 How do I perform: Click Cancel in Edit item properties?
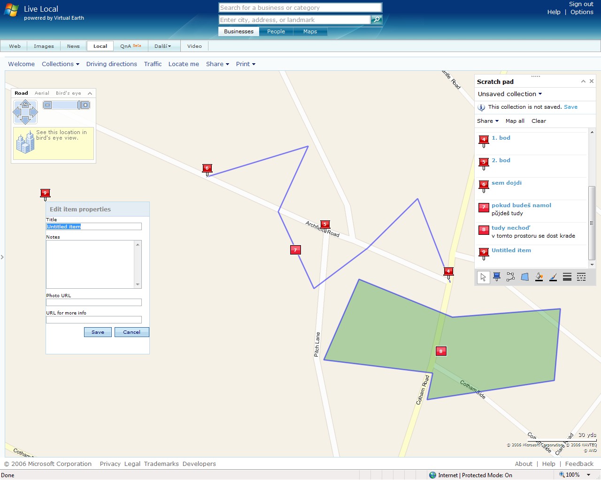pyautogui.click(x=131, y=332)
